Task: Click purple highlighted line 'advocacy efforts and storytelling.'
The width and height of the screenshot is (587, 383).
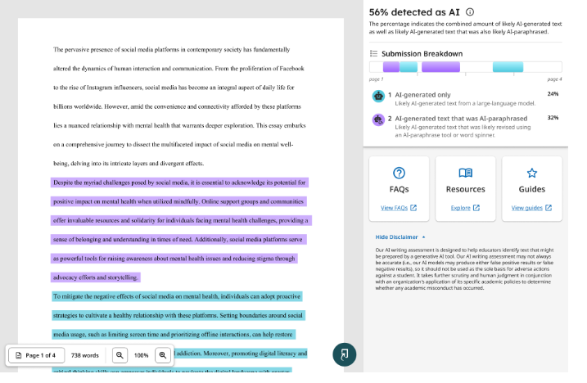Action: (x=96, y=277)
